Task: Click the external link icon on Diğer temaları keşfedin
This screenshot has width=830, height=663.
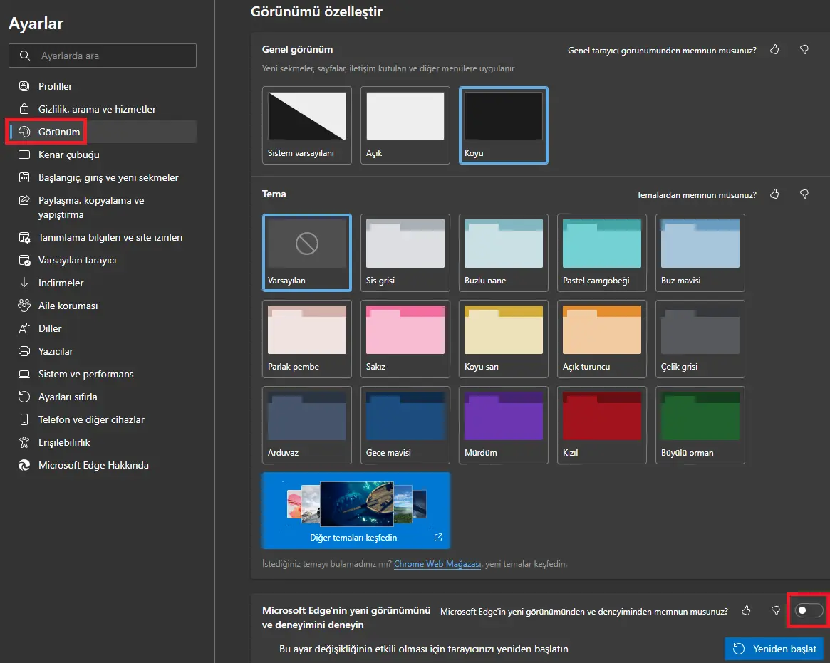Action: pos(438,537)
